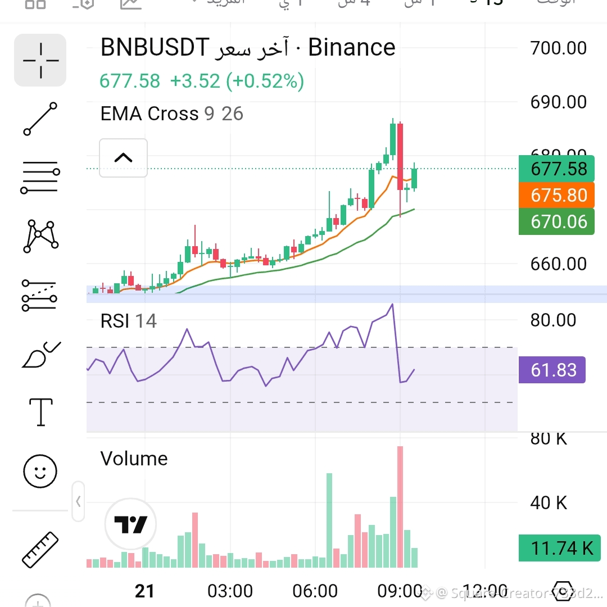This screenshot has height=607, width=607.
Task: Click the 03:00 time axis label
Action: [230, 591]
